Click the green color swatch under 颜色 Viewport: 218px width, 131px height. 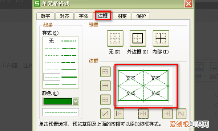click(x=58, y=101)
